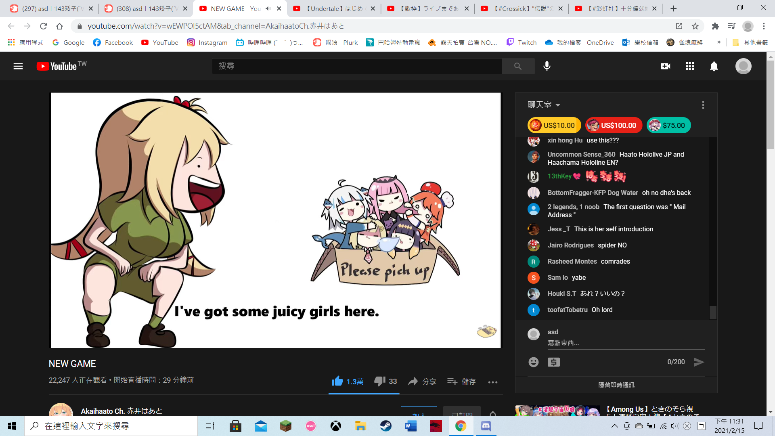This screenshot has width=775, height=436.
Task: Like the video with thumbs up
Action: tap(337, 381)
